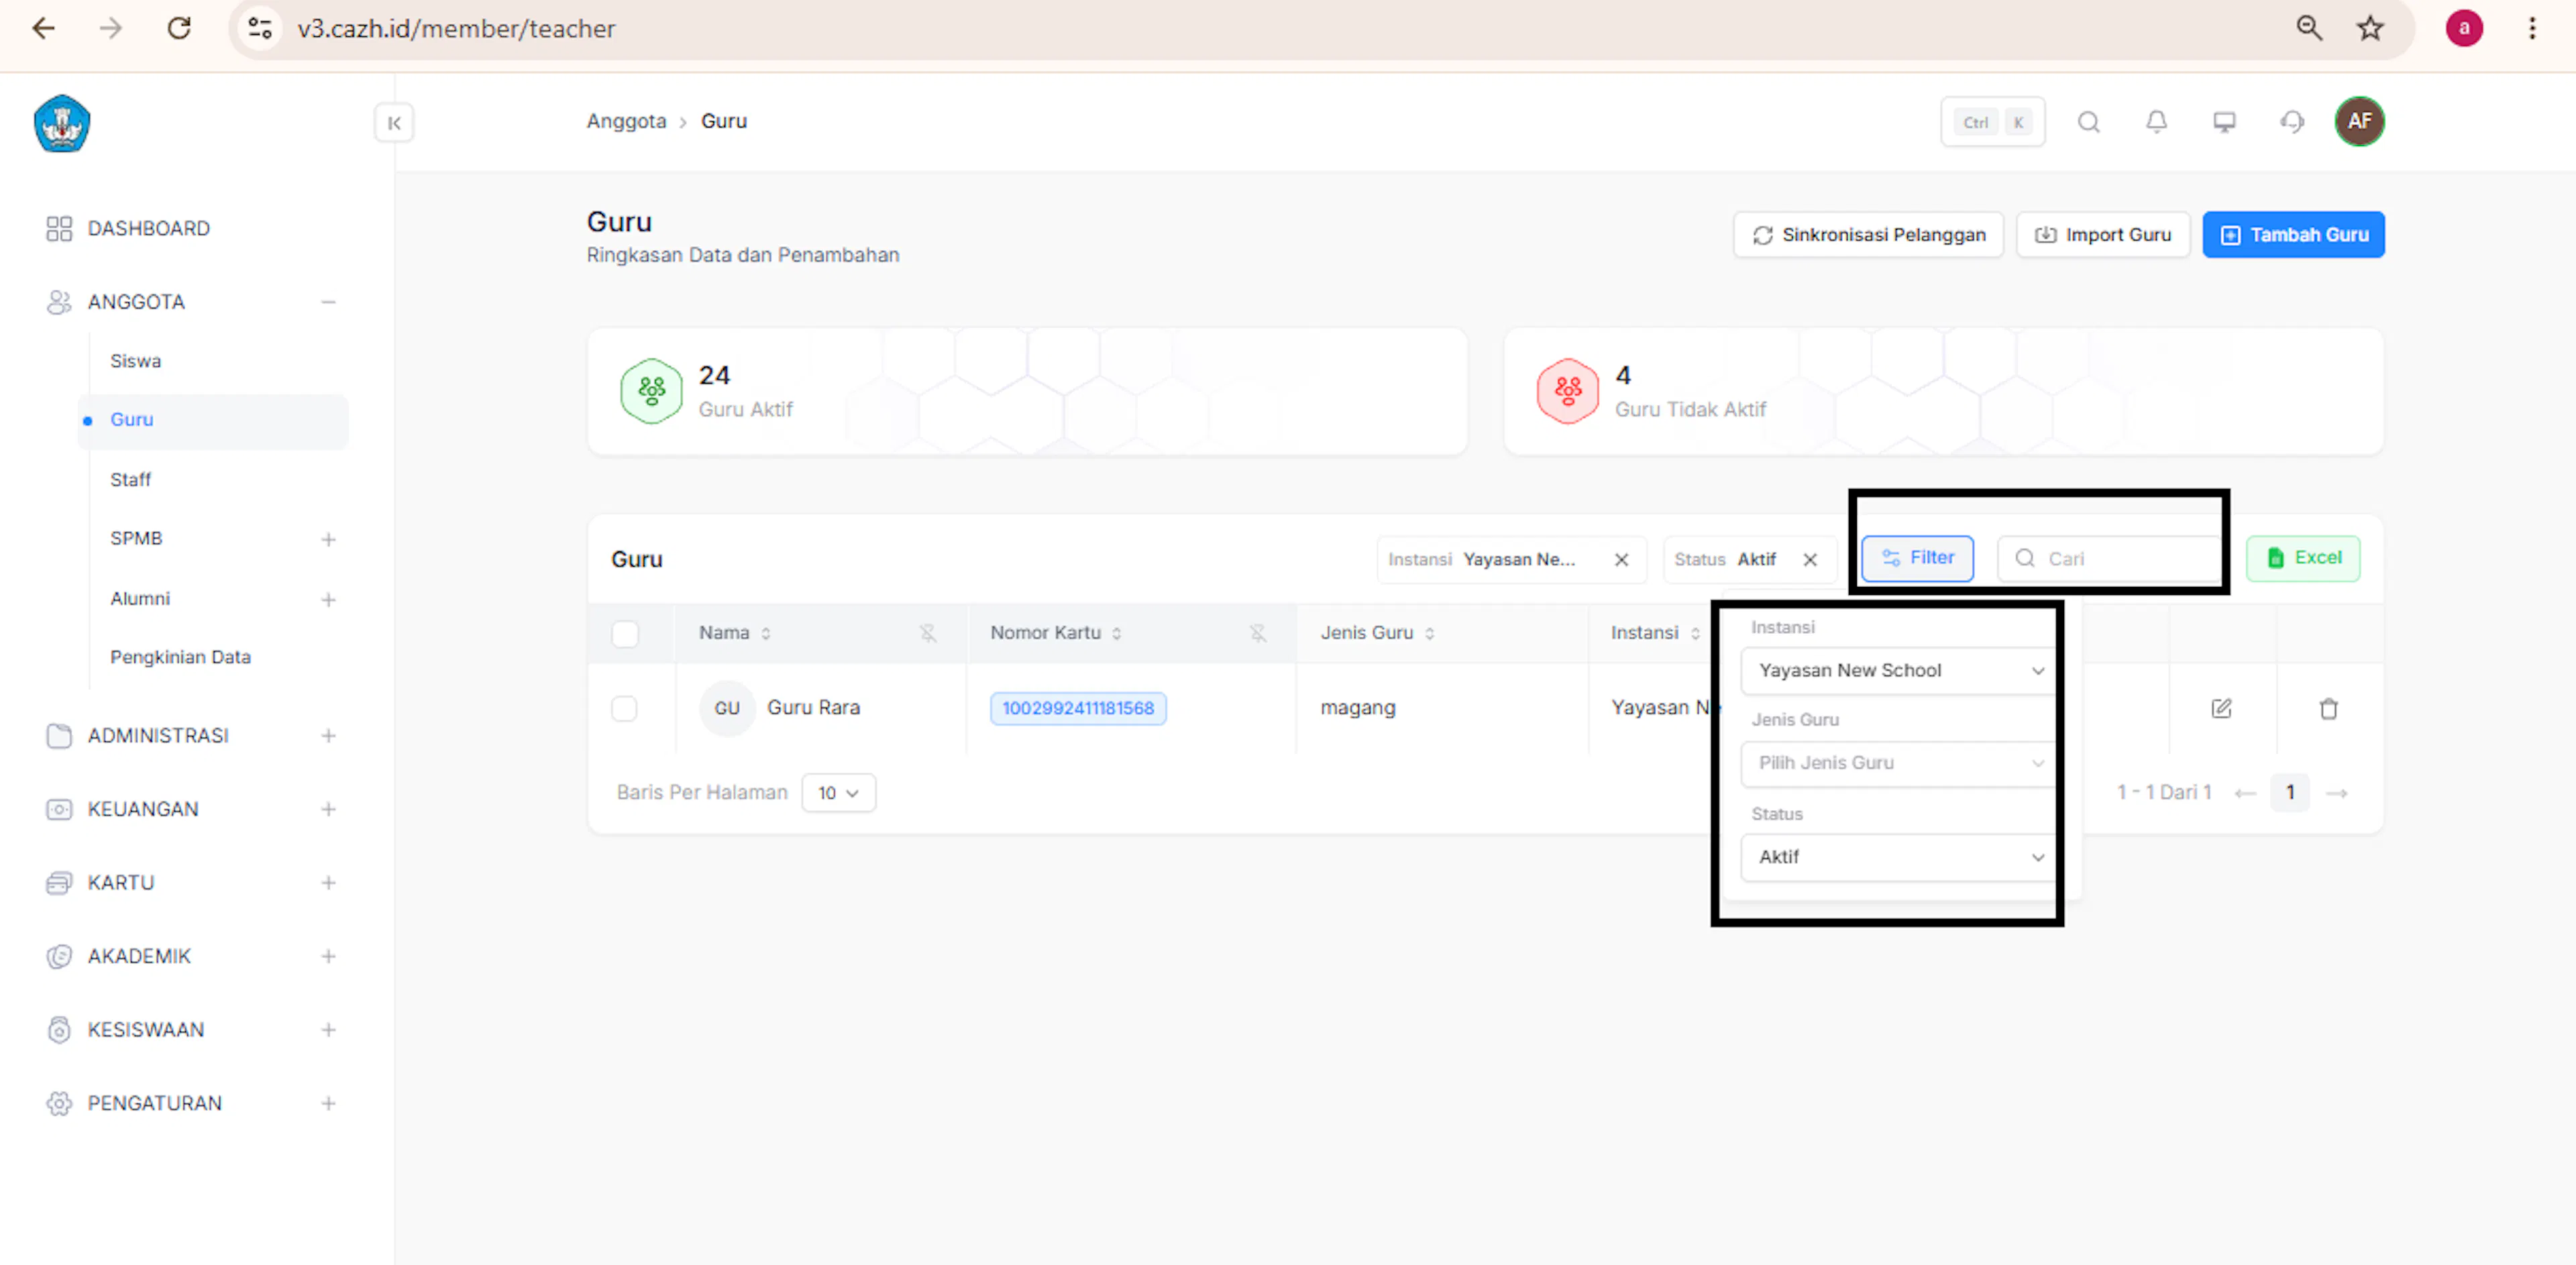
Task: Sort by Nama column
Action: click(766, 633)
